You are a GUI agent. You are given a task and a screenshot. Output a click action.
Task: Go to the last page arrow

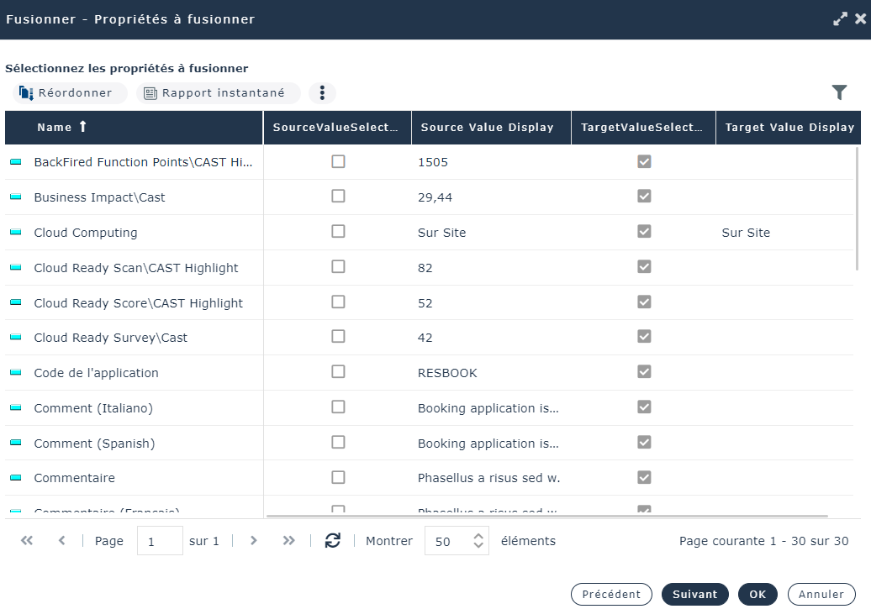point(289,541)
